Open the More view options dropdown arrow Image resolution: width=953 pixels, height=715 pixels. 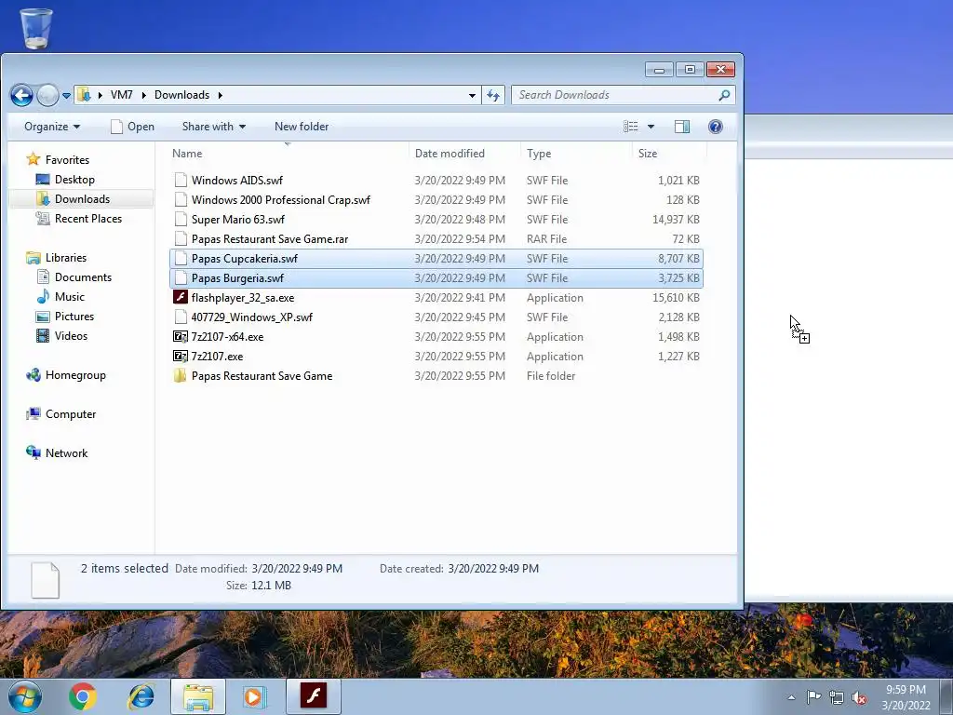point(651,127)
